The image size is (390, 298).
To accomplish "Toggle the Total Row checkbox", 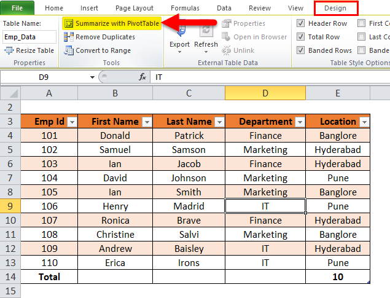I will (x=300, y=37).
